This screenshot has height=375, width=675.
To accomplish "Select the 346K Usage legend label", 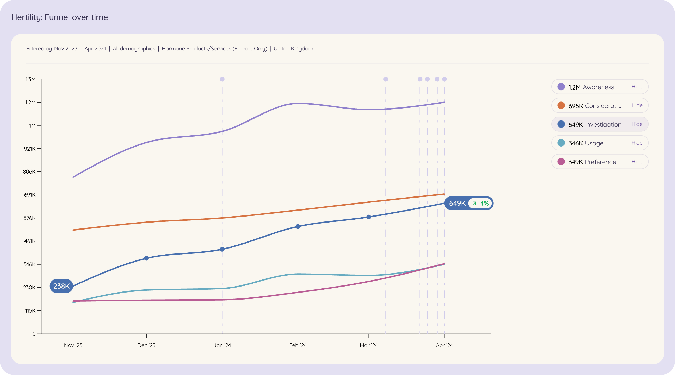I will pos(586,143).
